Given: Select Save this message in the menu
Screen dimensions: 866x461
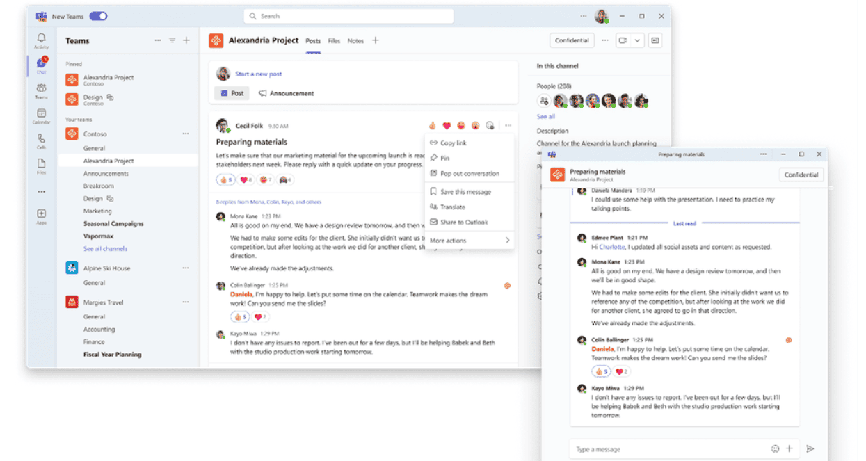Looking at the screenshot, I should pos(470,192).
